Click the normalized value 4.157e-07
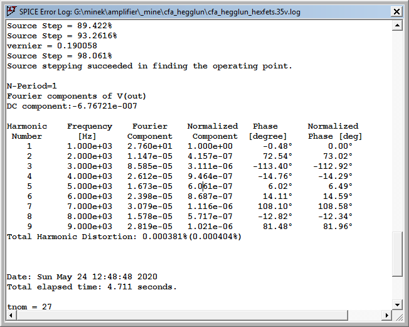The image size is (409, 327). coord(210,156)
